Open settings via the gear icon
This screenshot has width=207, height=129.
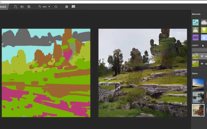click(x=66, y=7)
